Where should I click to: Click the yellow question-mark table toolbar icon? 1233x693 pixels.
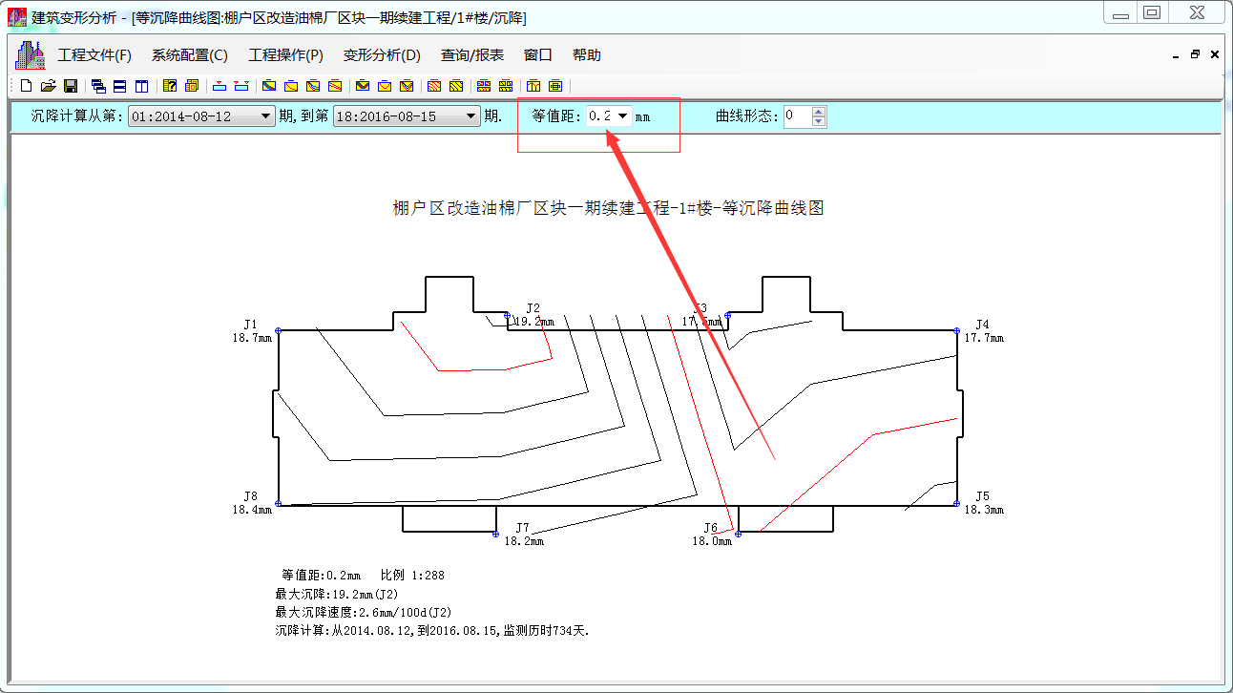pyautogui.click(x=170, y=86)
